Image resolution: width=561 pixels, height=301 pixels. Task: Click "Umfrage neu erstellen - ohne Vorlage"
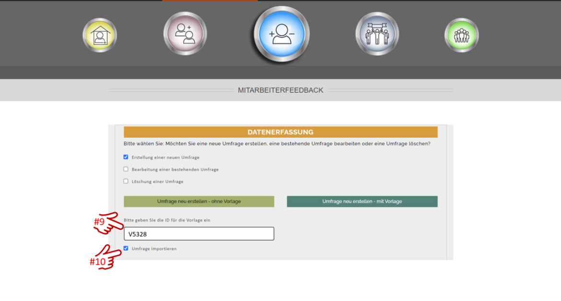[x=199, y=201]
